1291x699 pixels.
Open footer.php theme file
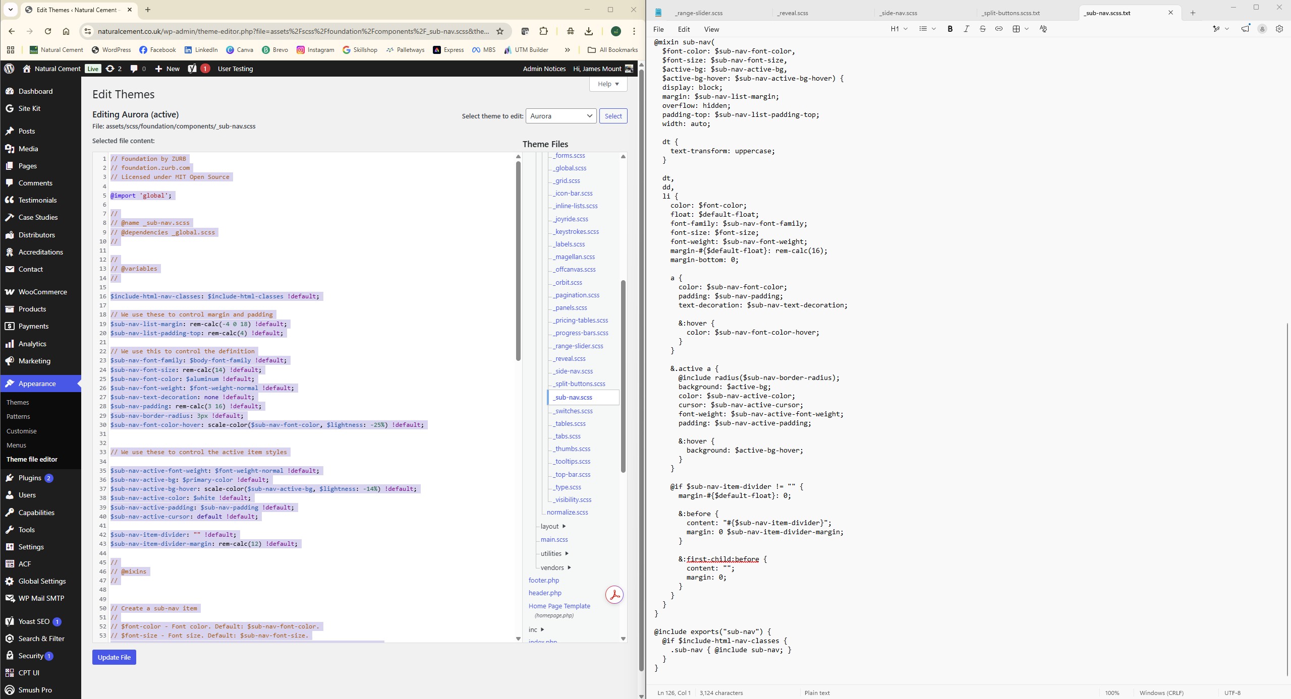click(544, 580)
